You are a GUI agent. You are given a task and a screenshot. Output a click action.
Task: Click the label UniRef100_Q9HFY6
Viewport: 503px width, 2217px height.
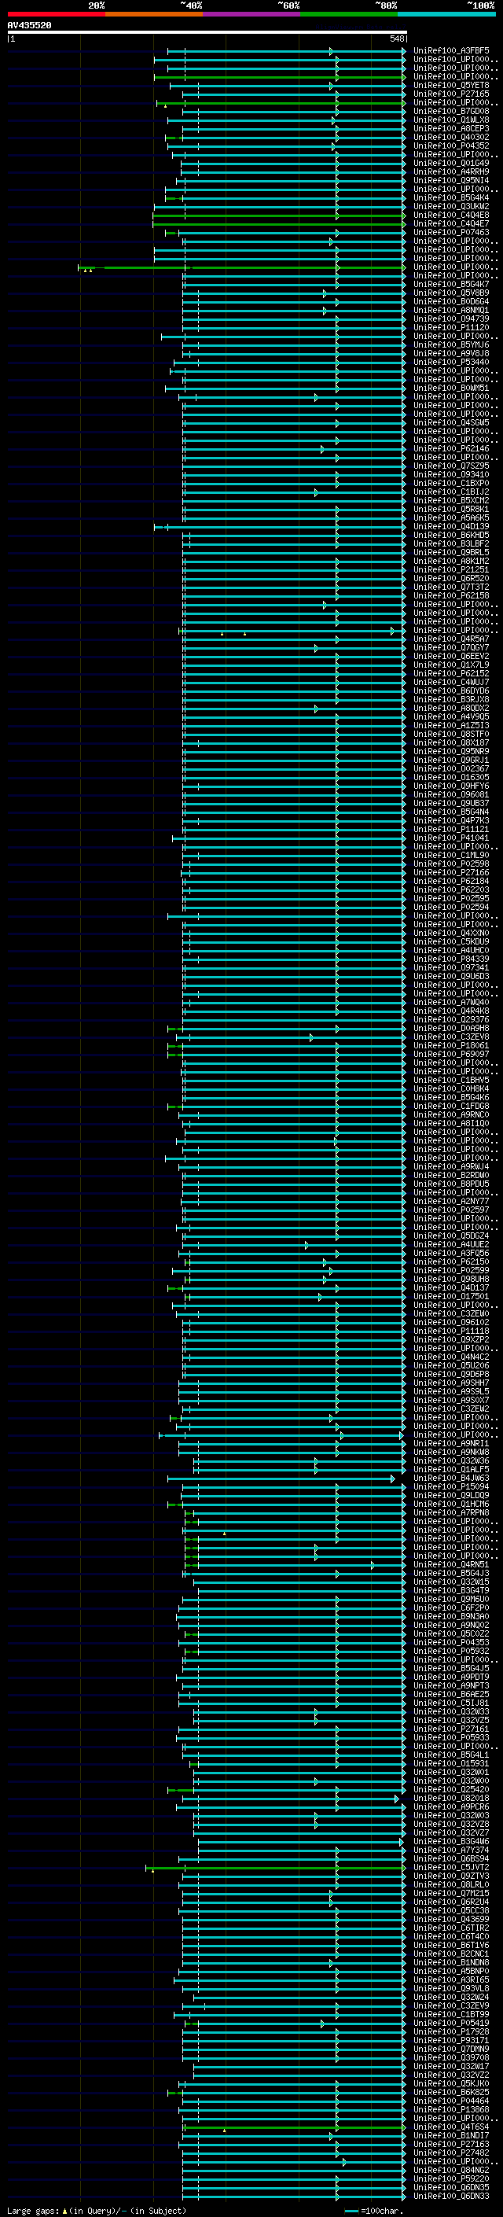point(450,786)
